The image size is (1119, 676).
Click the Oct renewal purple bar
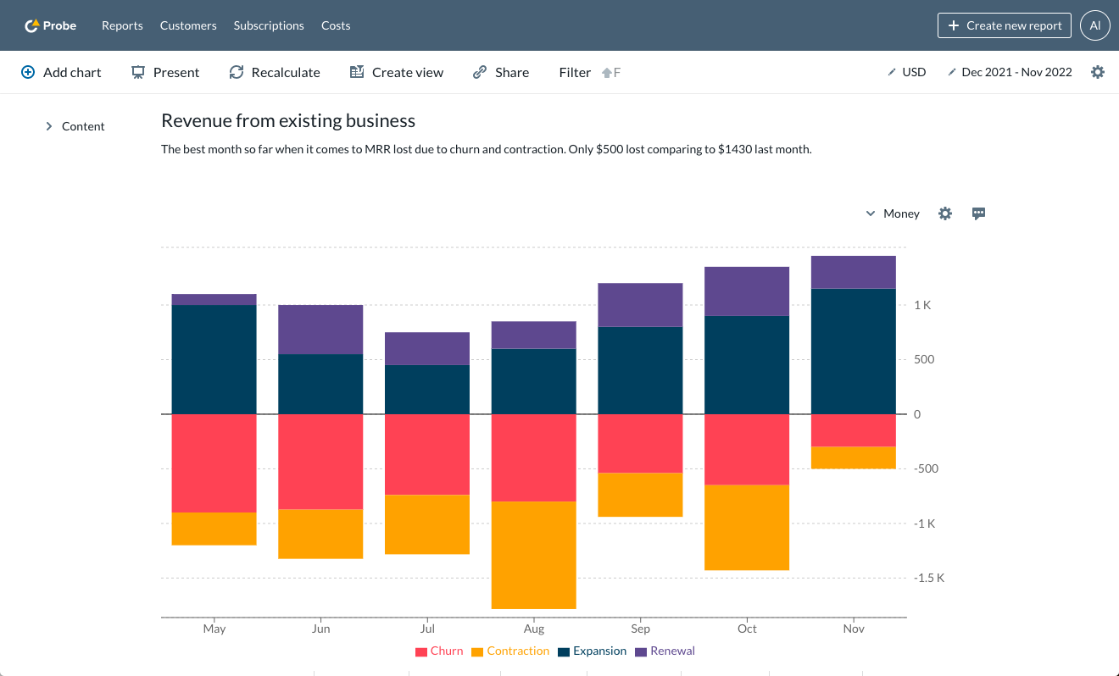coord(747,291)
